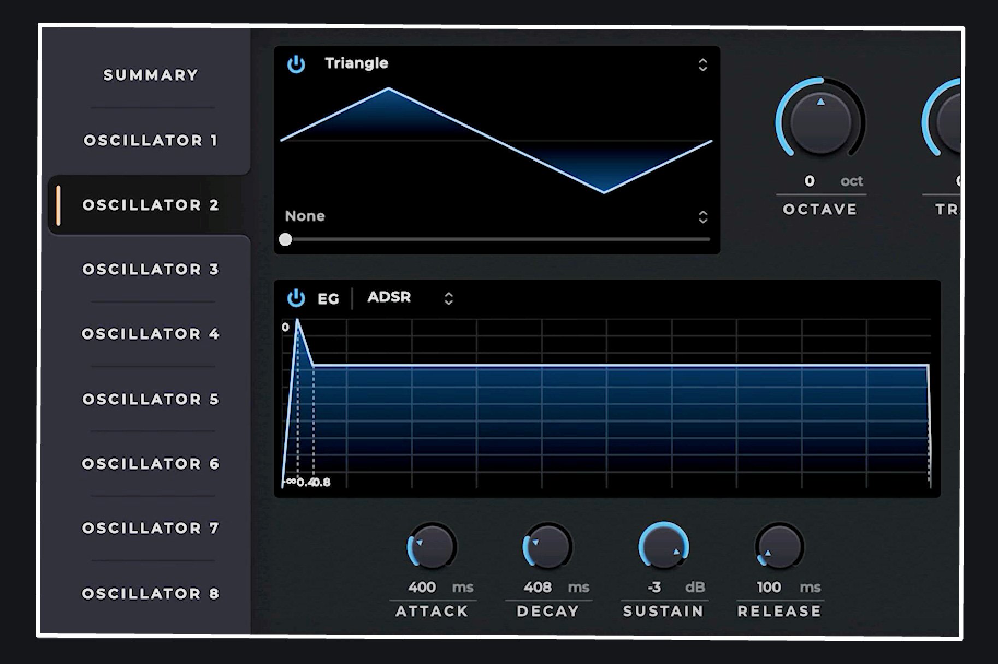Open the None modulation source dropdown
The image size is (998, 664).
[x=703, y=216]
